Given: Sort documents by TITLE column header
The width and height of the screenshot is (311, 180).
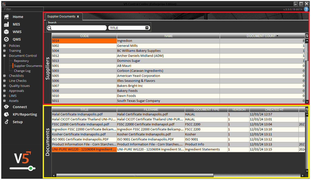Looking at the screenshot, I should coord(84,110).
